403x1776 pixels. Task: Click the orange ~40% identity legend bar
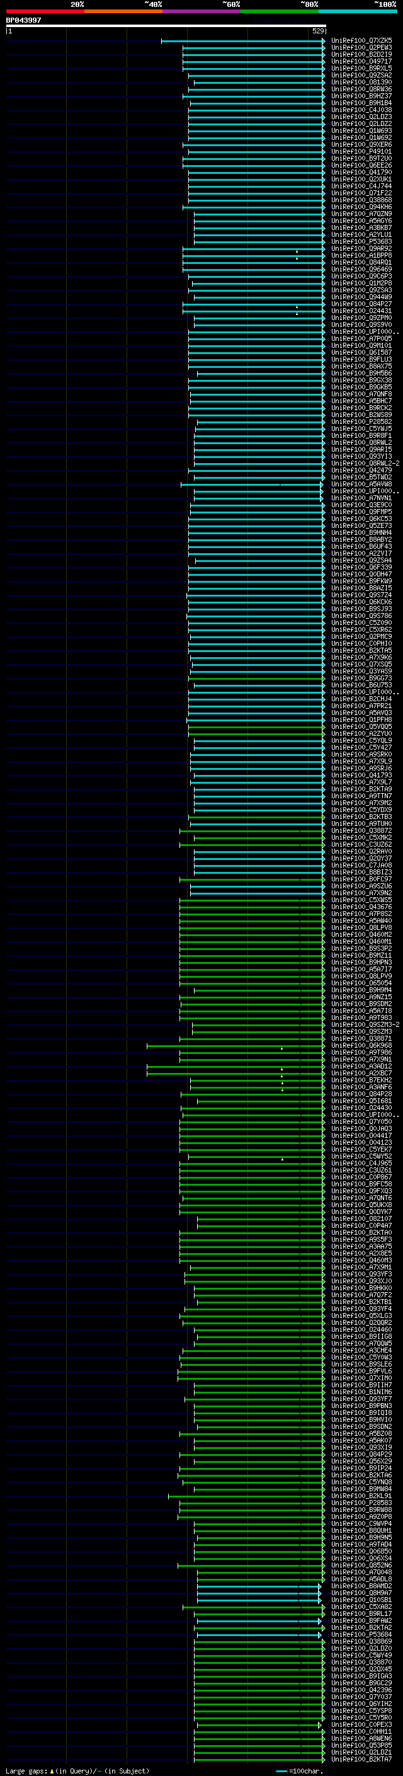click(123, 11)
